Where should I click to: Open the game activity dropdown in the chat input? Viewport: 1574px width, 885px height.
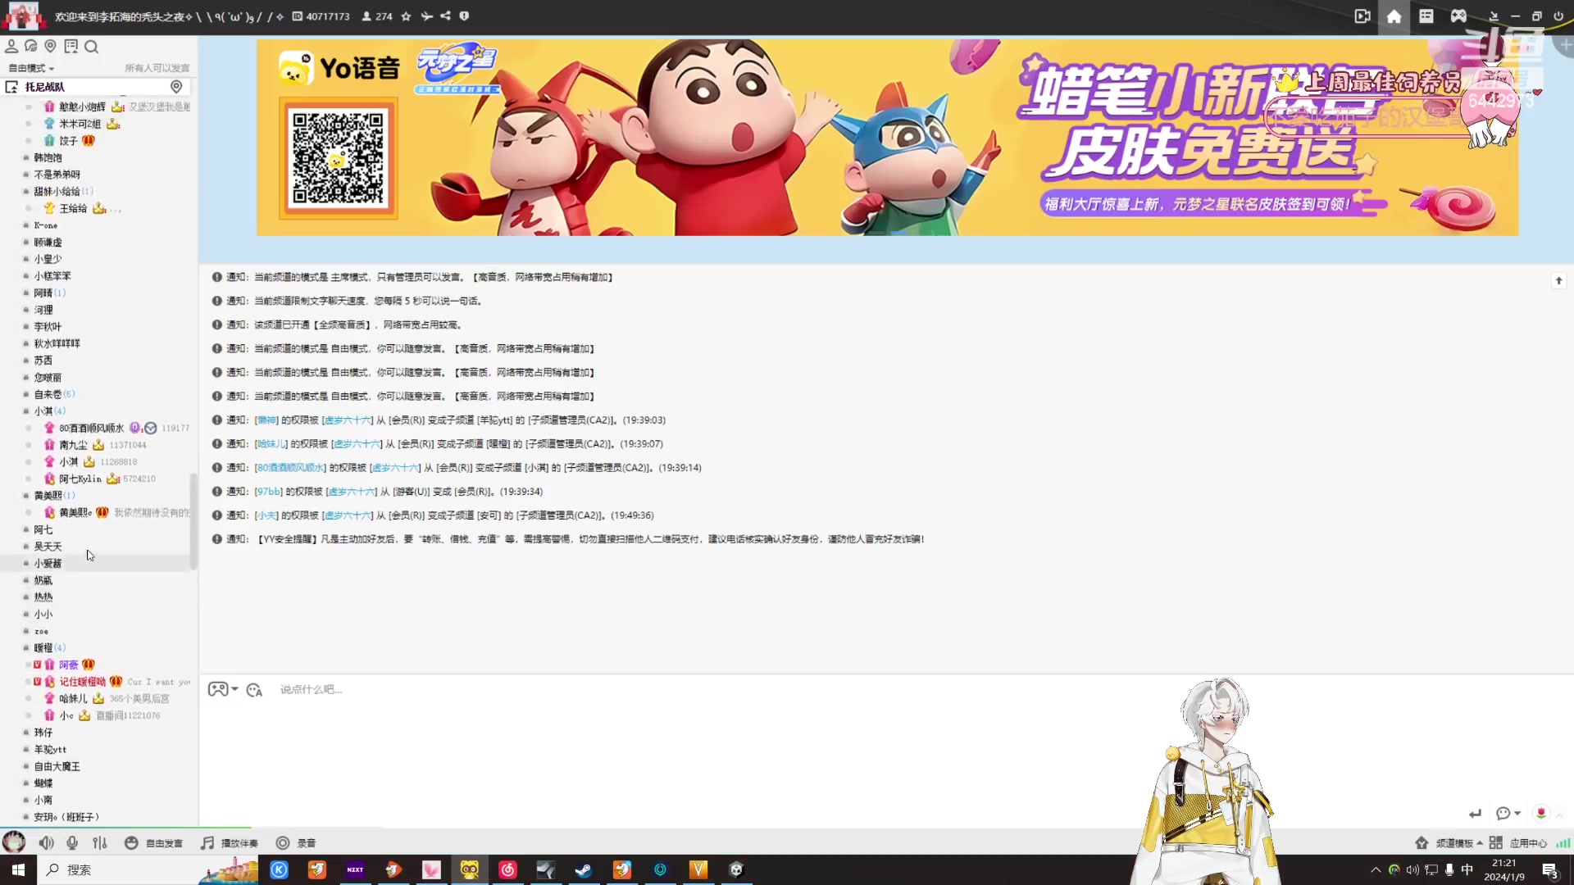223,689
